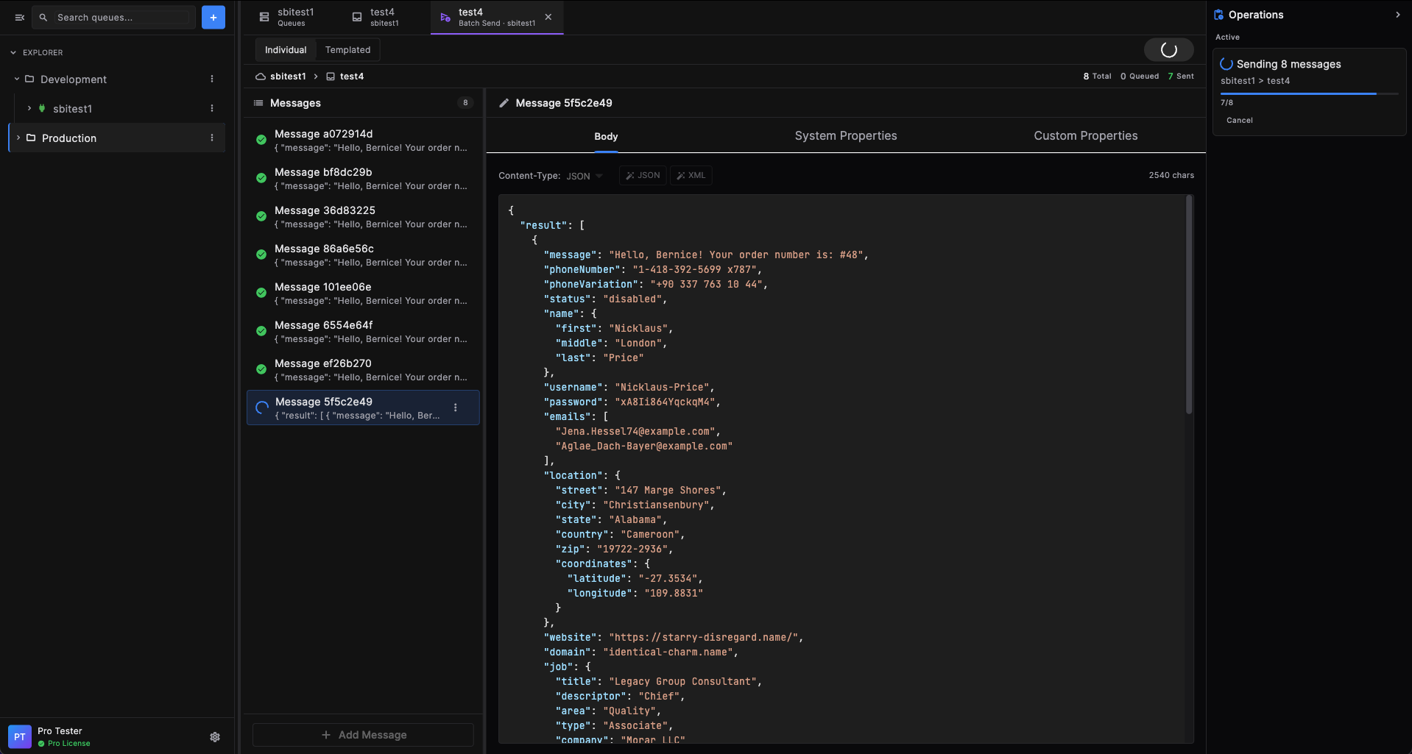The width and height of the screenshot is (1412, 754).
Task: Switch to Individual send mode
Action: click(x=286, y=50)
